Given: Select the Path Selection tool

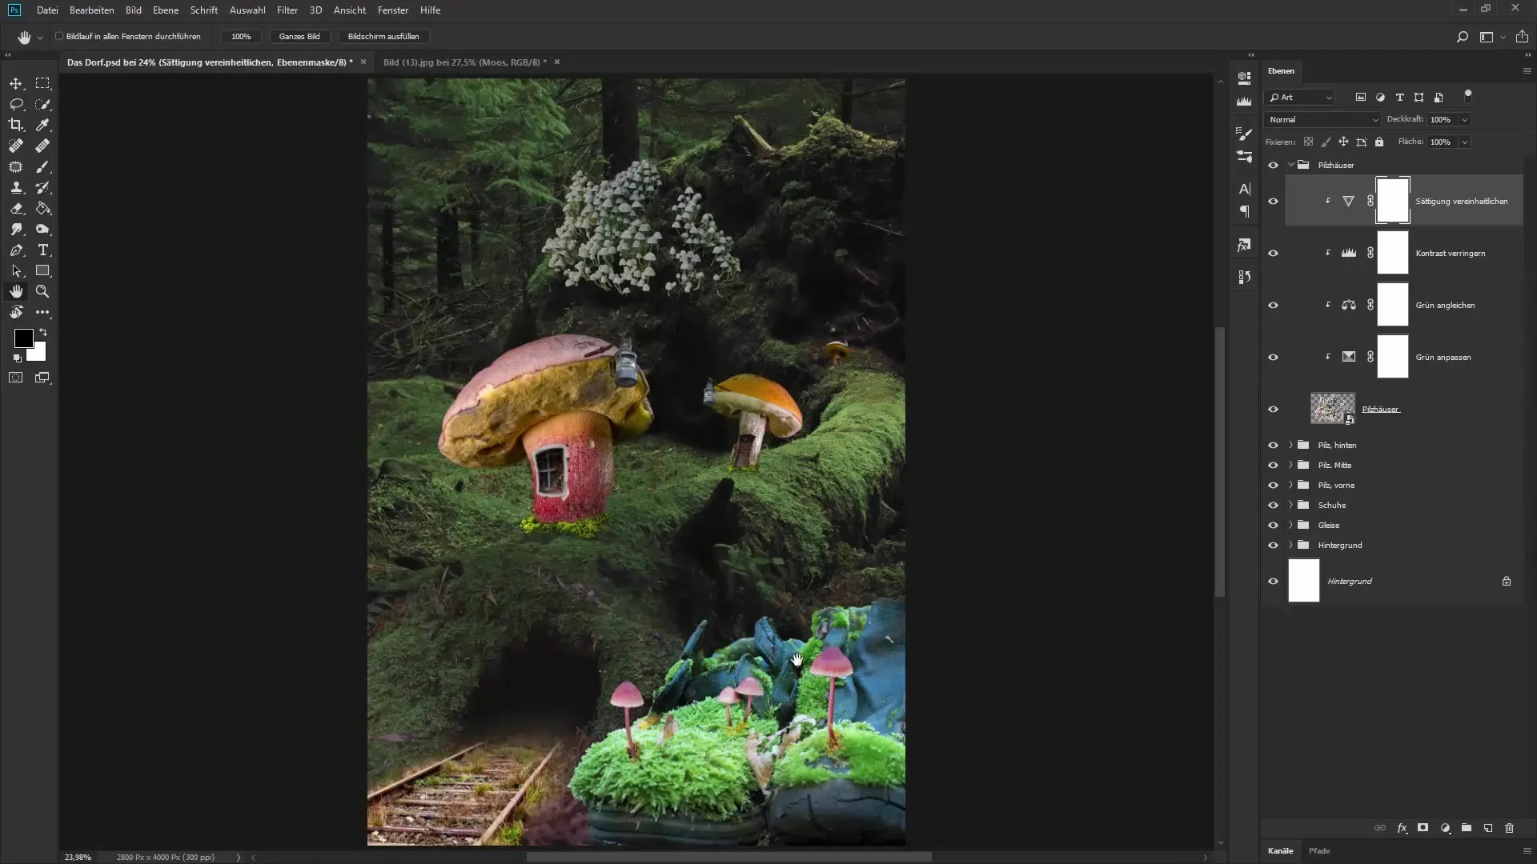Looking at the screenshot, I should point(16,270).
